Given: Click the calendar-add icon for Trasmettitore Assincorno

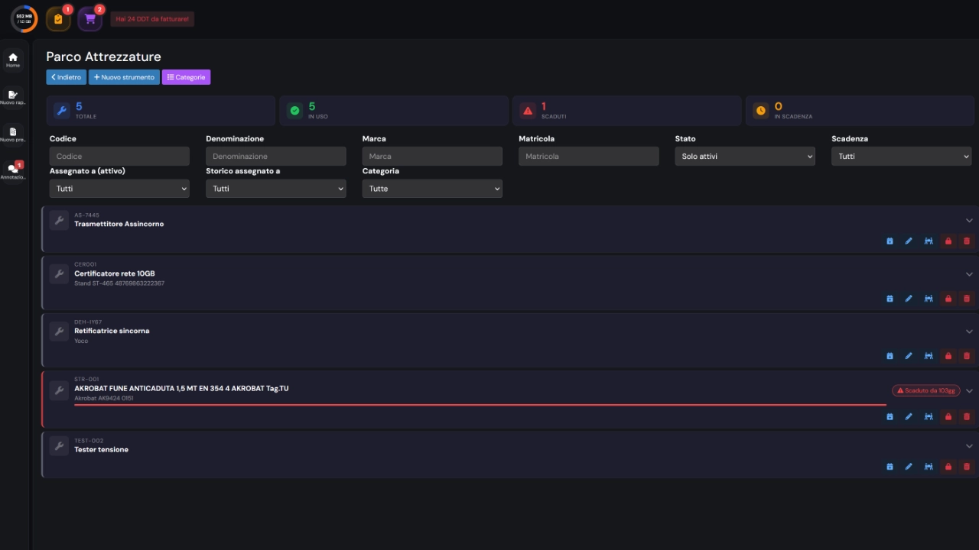Looking at the screenshot, I should 890,241.
